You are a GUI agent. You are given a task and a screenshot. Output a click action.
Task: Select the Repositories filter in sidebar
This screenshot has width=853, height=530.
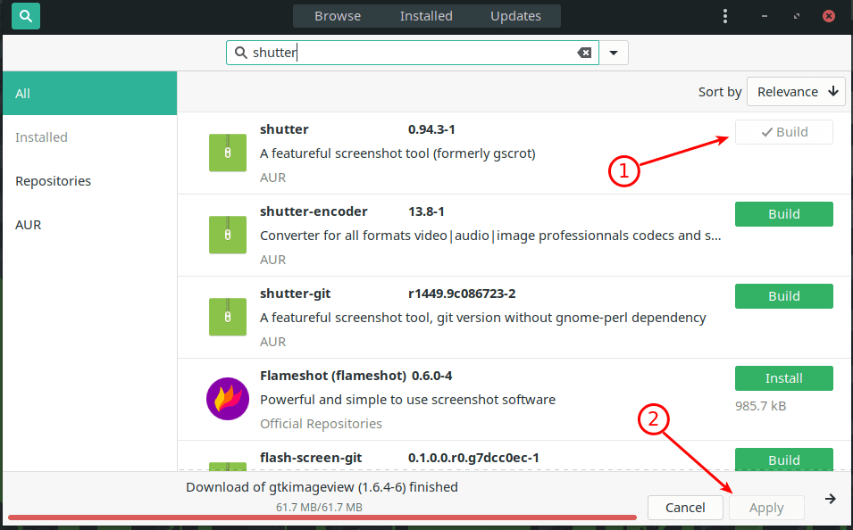[89, 181]
